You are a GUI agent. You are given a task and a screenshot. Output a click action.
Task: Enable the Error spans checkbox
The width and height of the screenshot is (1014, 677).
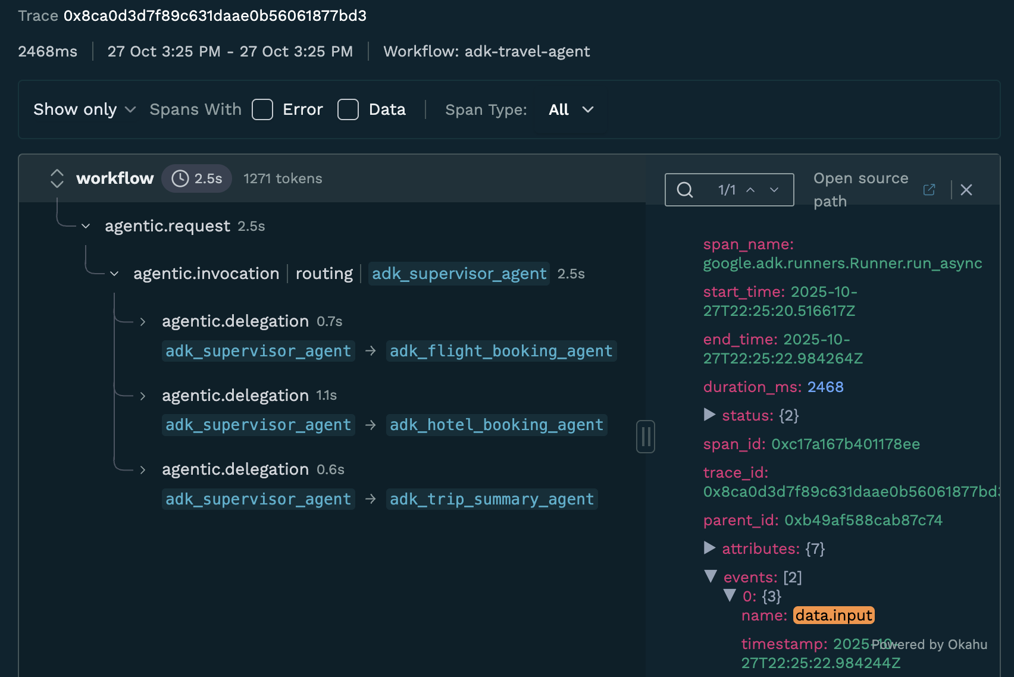(x=262, y=109)
